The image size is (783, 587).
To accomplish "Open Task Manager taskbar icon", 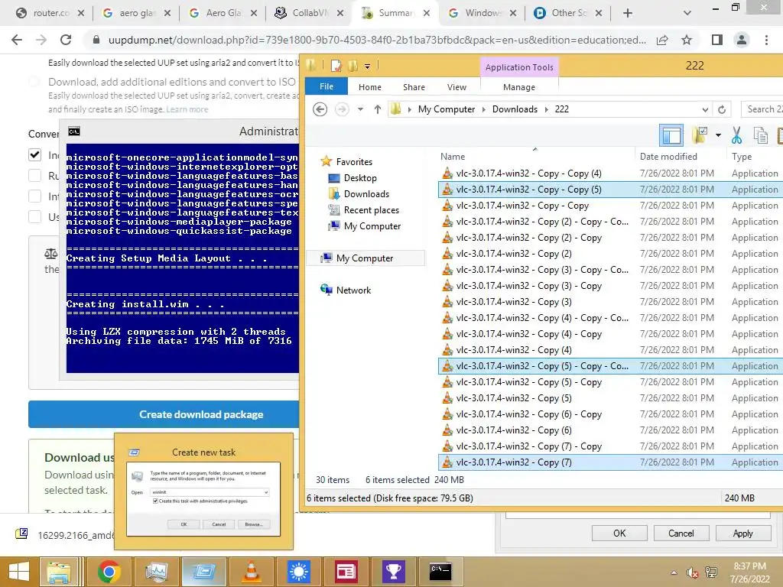I will 156,572.
